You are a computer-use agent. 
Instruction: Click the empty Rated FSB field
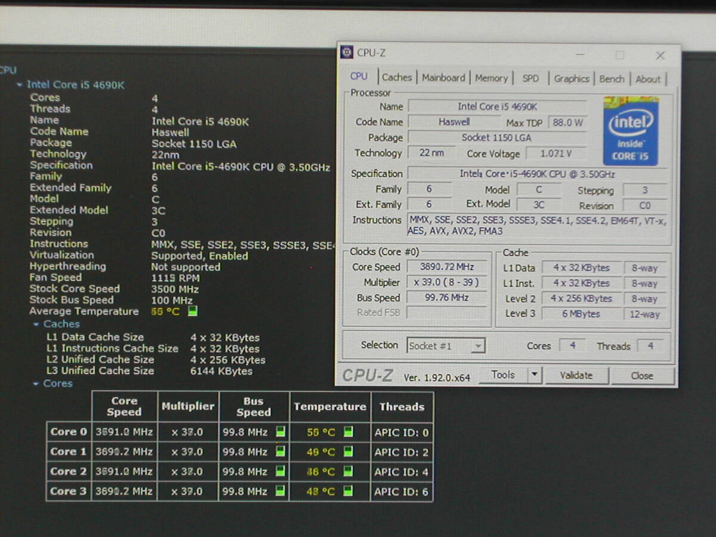coord(446,313)
